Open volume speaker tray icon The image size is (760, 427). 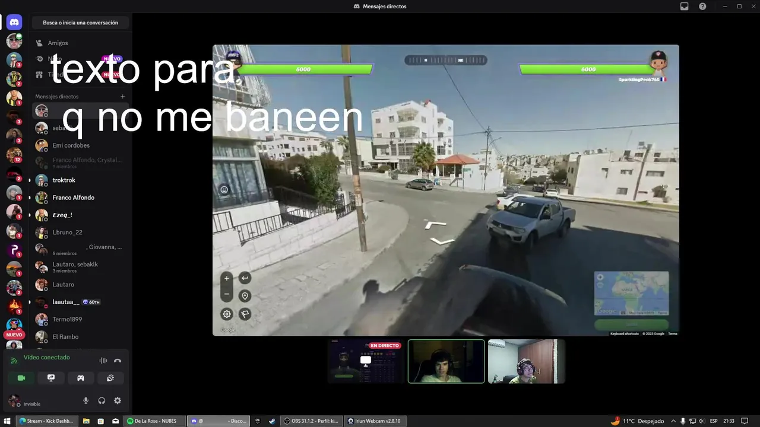(x=702, y=421)
